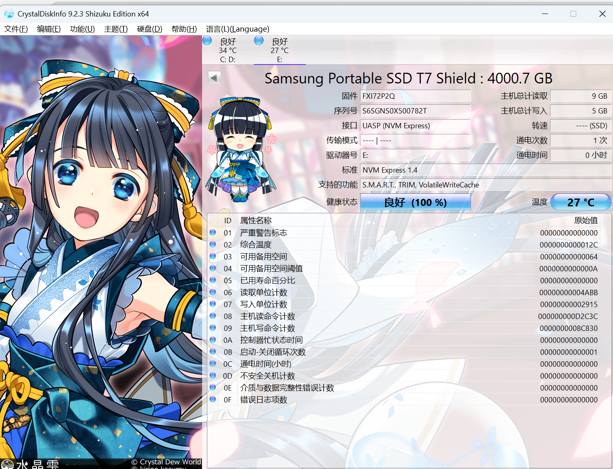Open the 语言(L)(Language) menu
The height and width of the screenshot is (469, 613).
[238, 29]
